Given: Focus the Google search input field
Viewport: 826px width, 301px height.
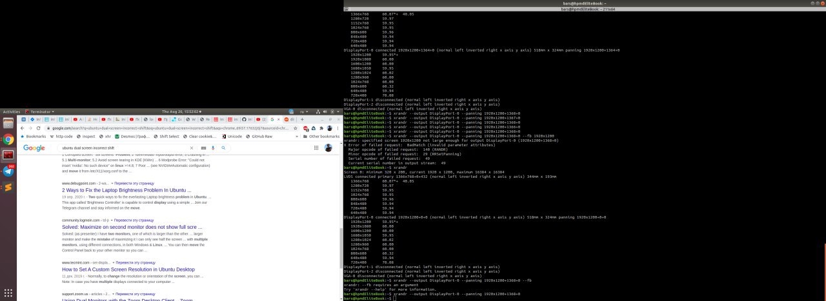Looking at the screenshot, I should point(123,148).
